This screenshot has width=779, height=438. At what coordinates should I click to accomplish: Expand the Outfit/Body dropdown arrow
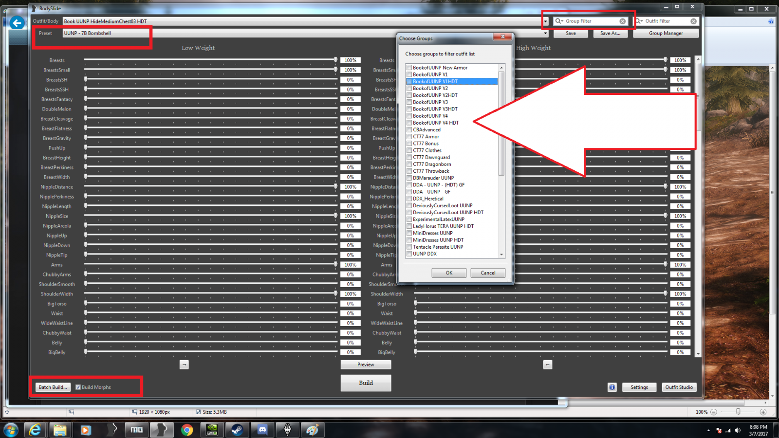tap(545, 21)
